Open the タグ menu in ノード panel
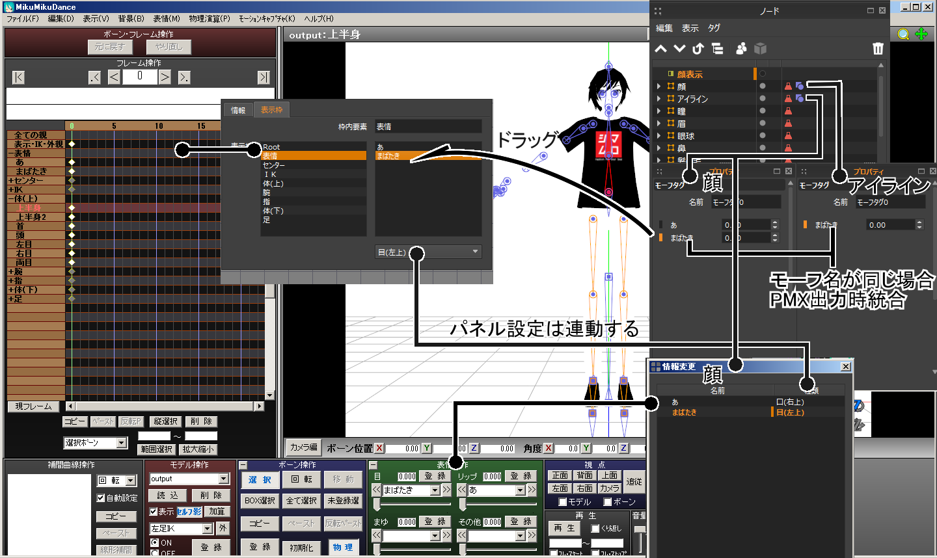This screenshot has height=558, width=937. tap(714, 28)
